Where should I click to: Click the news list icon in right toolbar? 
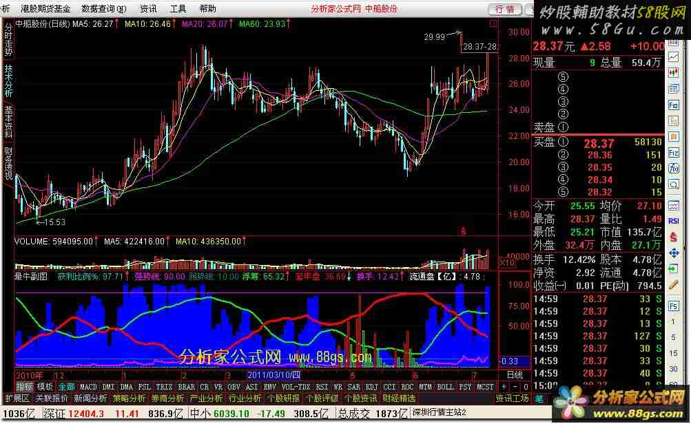coord(673,89)
